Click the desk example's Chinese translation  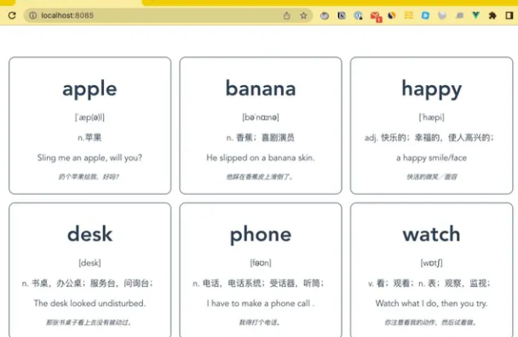(x=89, y=323)
